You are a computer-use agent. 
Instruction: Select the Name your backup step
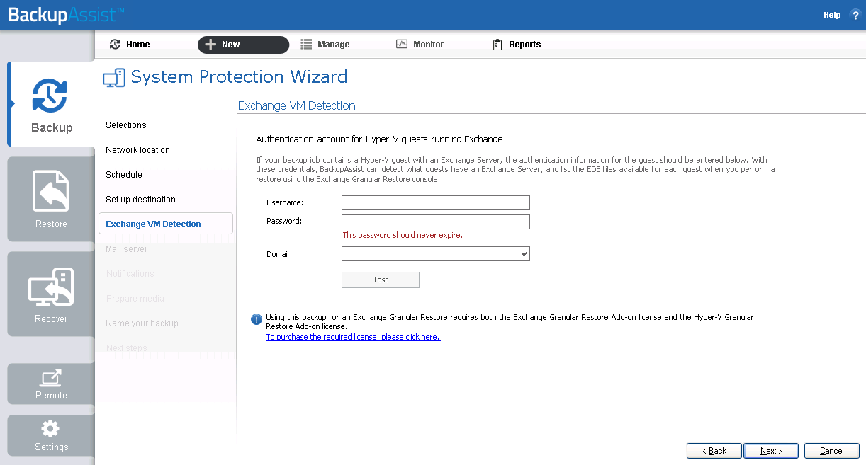click(x=142, y=323)
